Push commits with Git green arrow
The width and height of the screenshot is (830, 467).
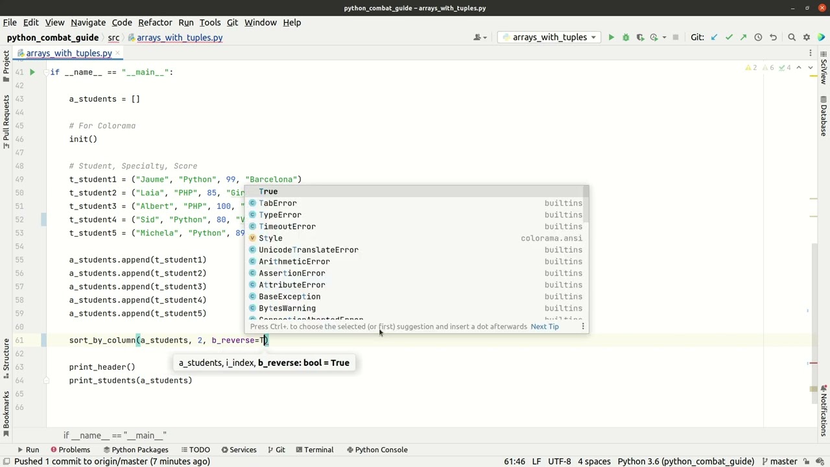pyautogui.click(x=743, y=38)
